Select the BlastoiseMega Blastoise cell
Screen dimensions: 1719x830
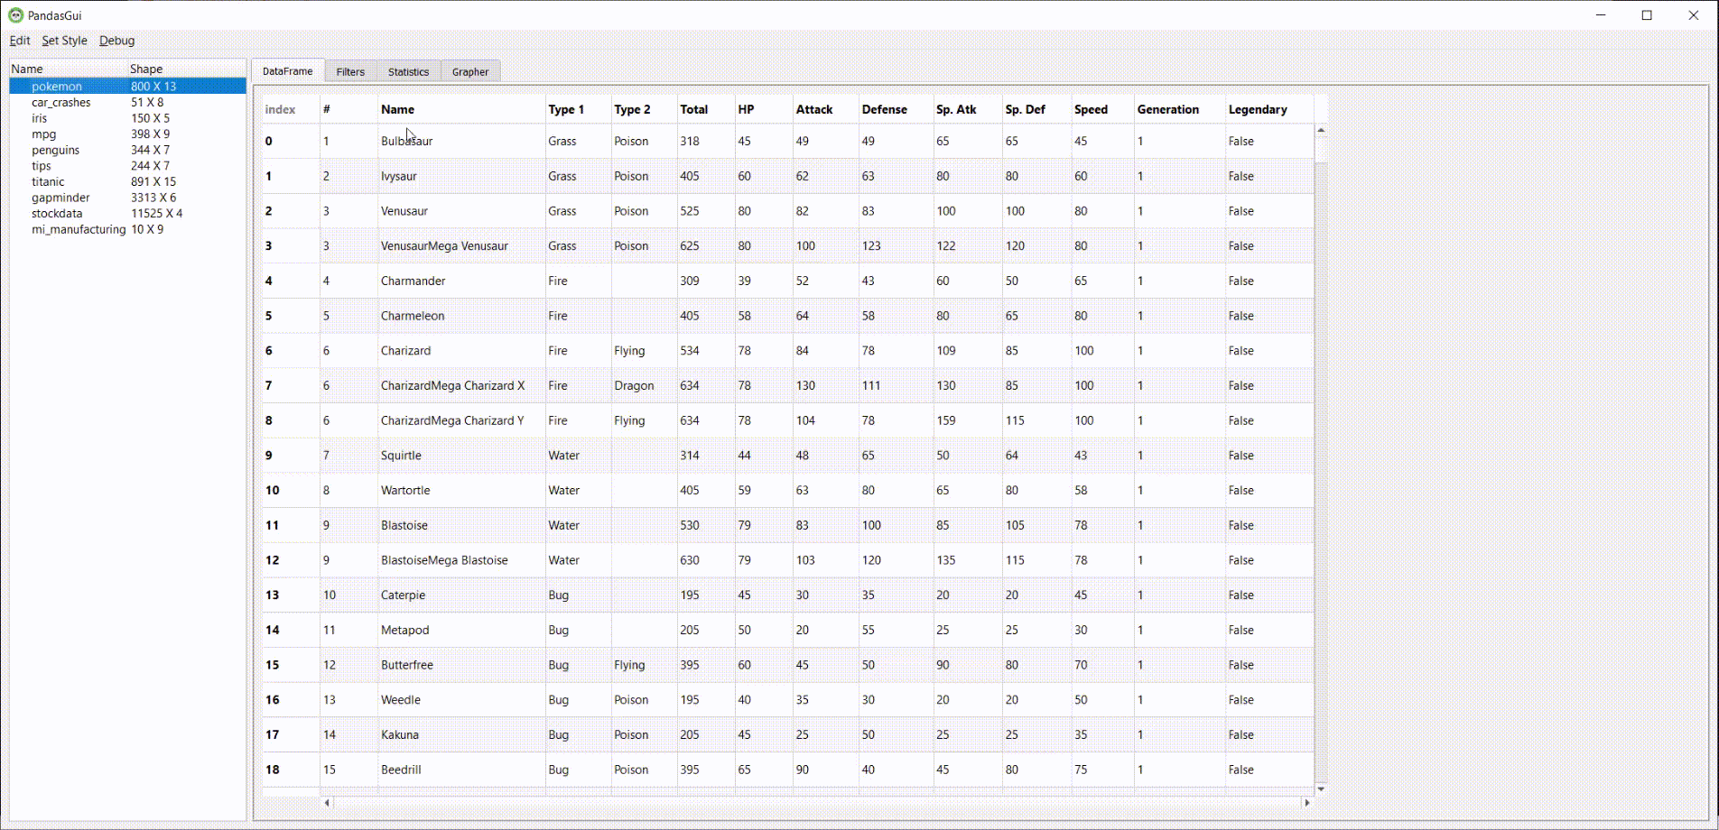[461, 560]
